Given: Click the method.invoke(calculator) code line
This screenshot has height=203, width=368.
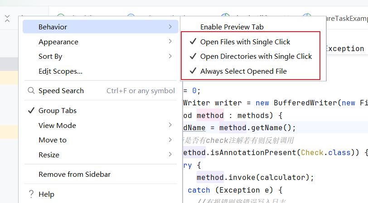Looking at the screenshot, I should tap(255, 177).
